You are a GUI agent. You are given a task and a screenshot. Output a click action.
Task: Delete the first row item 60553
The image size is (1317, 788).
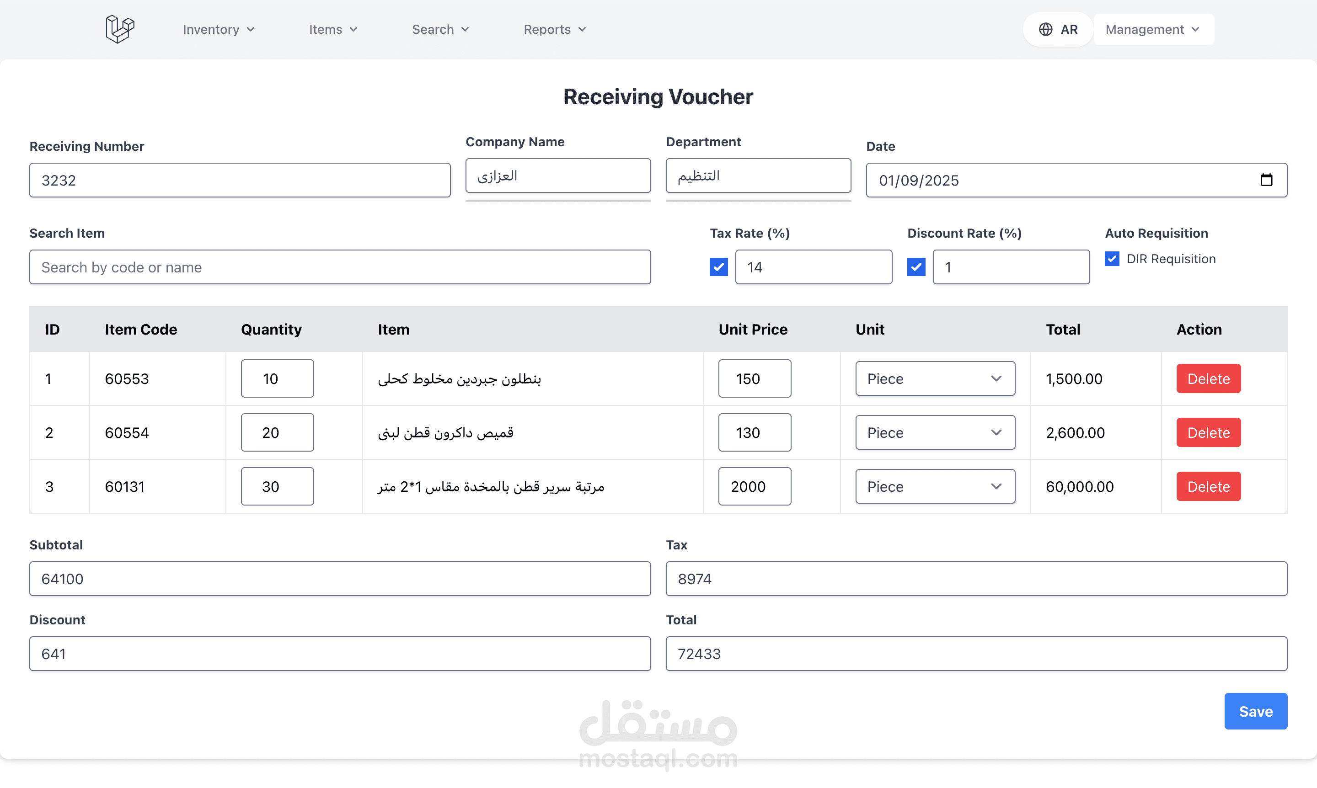point(1208,378)
